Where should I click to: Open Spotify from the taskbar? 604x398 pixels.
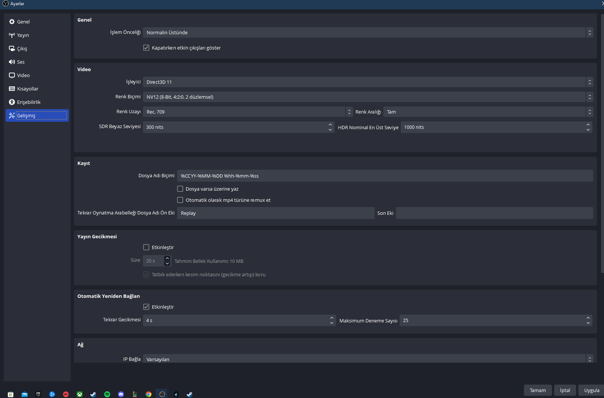click(x=107, y=394)
